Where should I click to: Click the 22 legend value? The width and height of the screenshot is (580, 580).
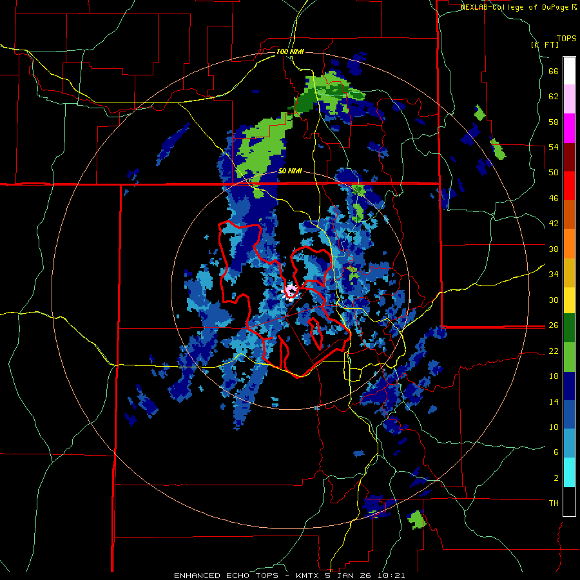coord(554,351)
